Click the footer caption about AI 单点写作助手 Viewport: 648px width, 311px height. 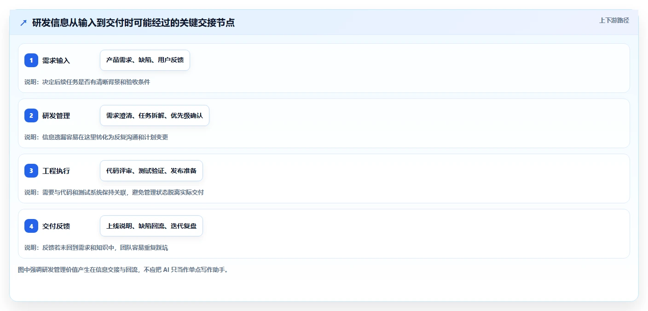point(123,270)
